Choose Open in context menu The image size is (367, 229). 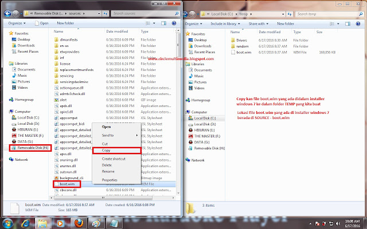coord(106,127)
